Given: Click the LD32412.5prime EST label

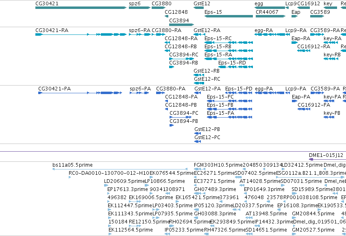Looking at the screenshot, I should click(302, 165).
